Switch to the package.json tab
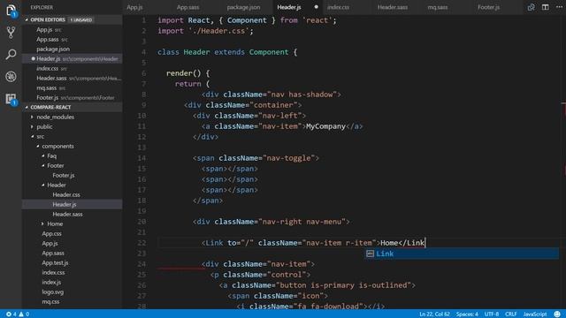Screen dimensions: 566x318 pyautogui.click(x=243, y=7)
